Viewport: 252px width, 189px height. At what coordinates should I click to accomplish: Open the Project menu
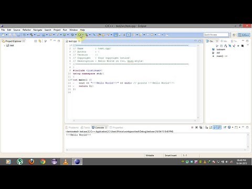pos(57,30)
